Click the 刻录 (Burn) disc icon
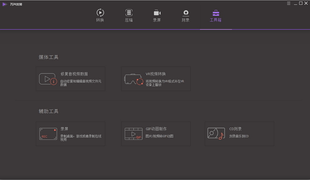 186,13
